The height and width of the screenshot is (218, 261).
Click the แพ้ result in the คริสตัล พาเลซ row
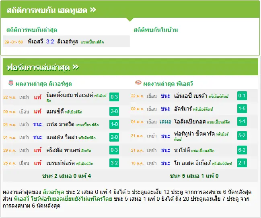click(38, 150)
